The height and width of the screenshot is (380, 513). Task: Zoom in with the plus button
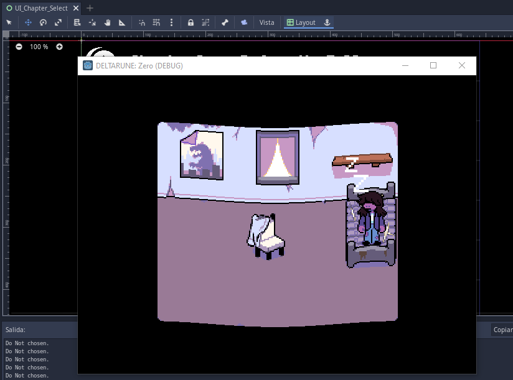59,47
